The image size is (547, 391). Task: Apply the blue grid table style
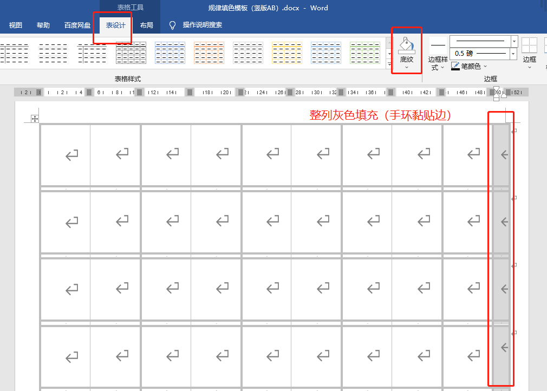tap(170, 53)
